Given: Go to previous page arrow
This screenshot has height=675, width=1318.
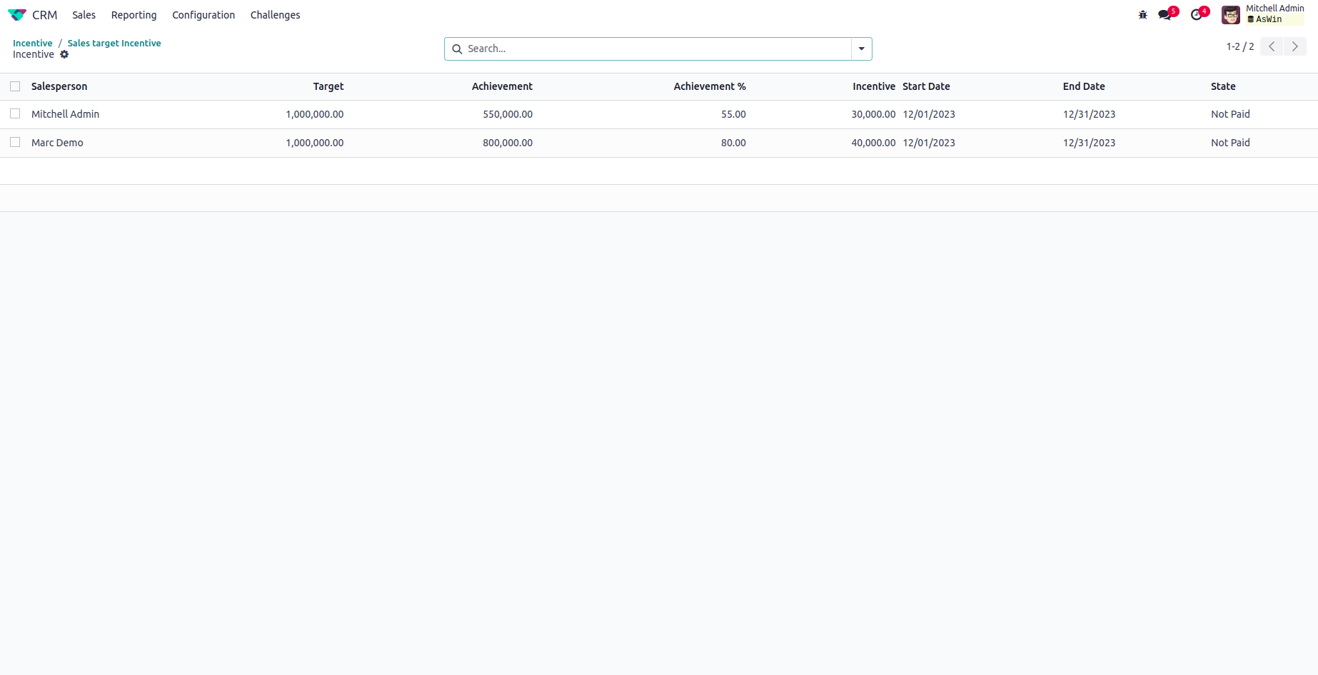Looking at the screenshot, I should click(1272, 46).
